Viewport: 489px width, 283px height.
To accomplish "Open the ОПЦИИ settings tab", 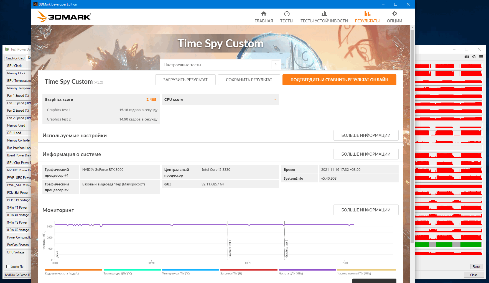I will (x=394, y=17).
